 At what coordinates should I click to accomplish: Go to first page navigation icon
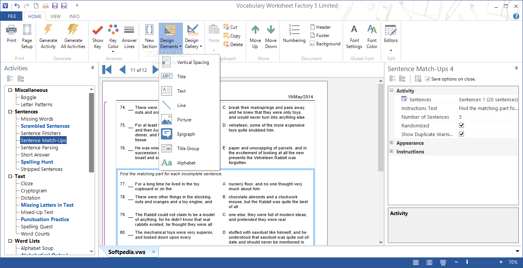107,70
